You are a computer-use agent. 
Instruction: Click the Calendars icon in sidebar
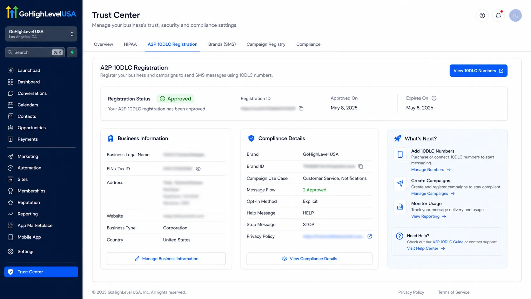coord(10,105)
